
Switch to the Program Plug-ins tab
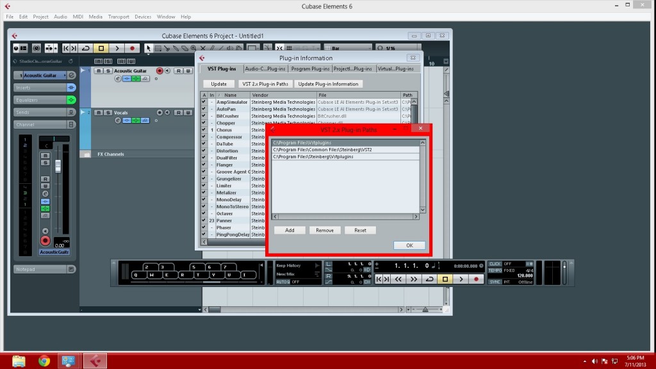(x=310, y=69)
